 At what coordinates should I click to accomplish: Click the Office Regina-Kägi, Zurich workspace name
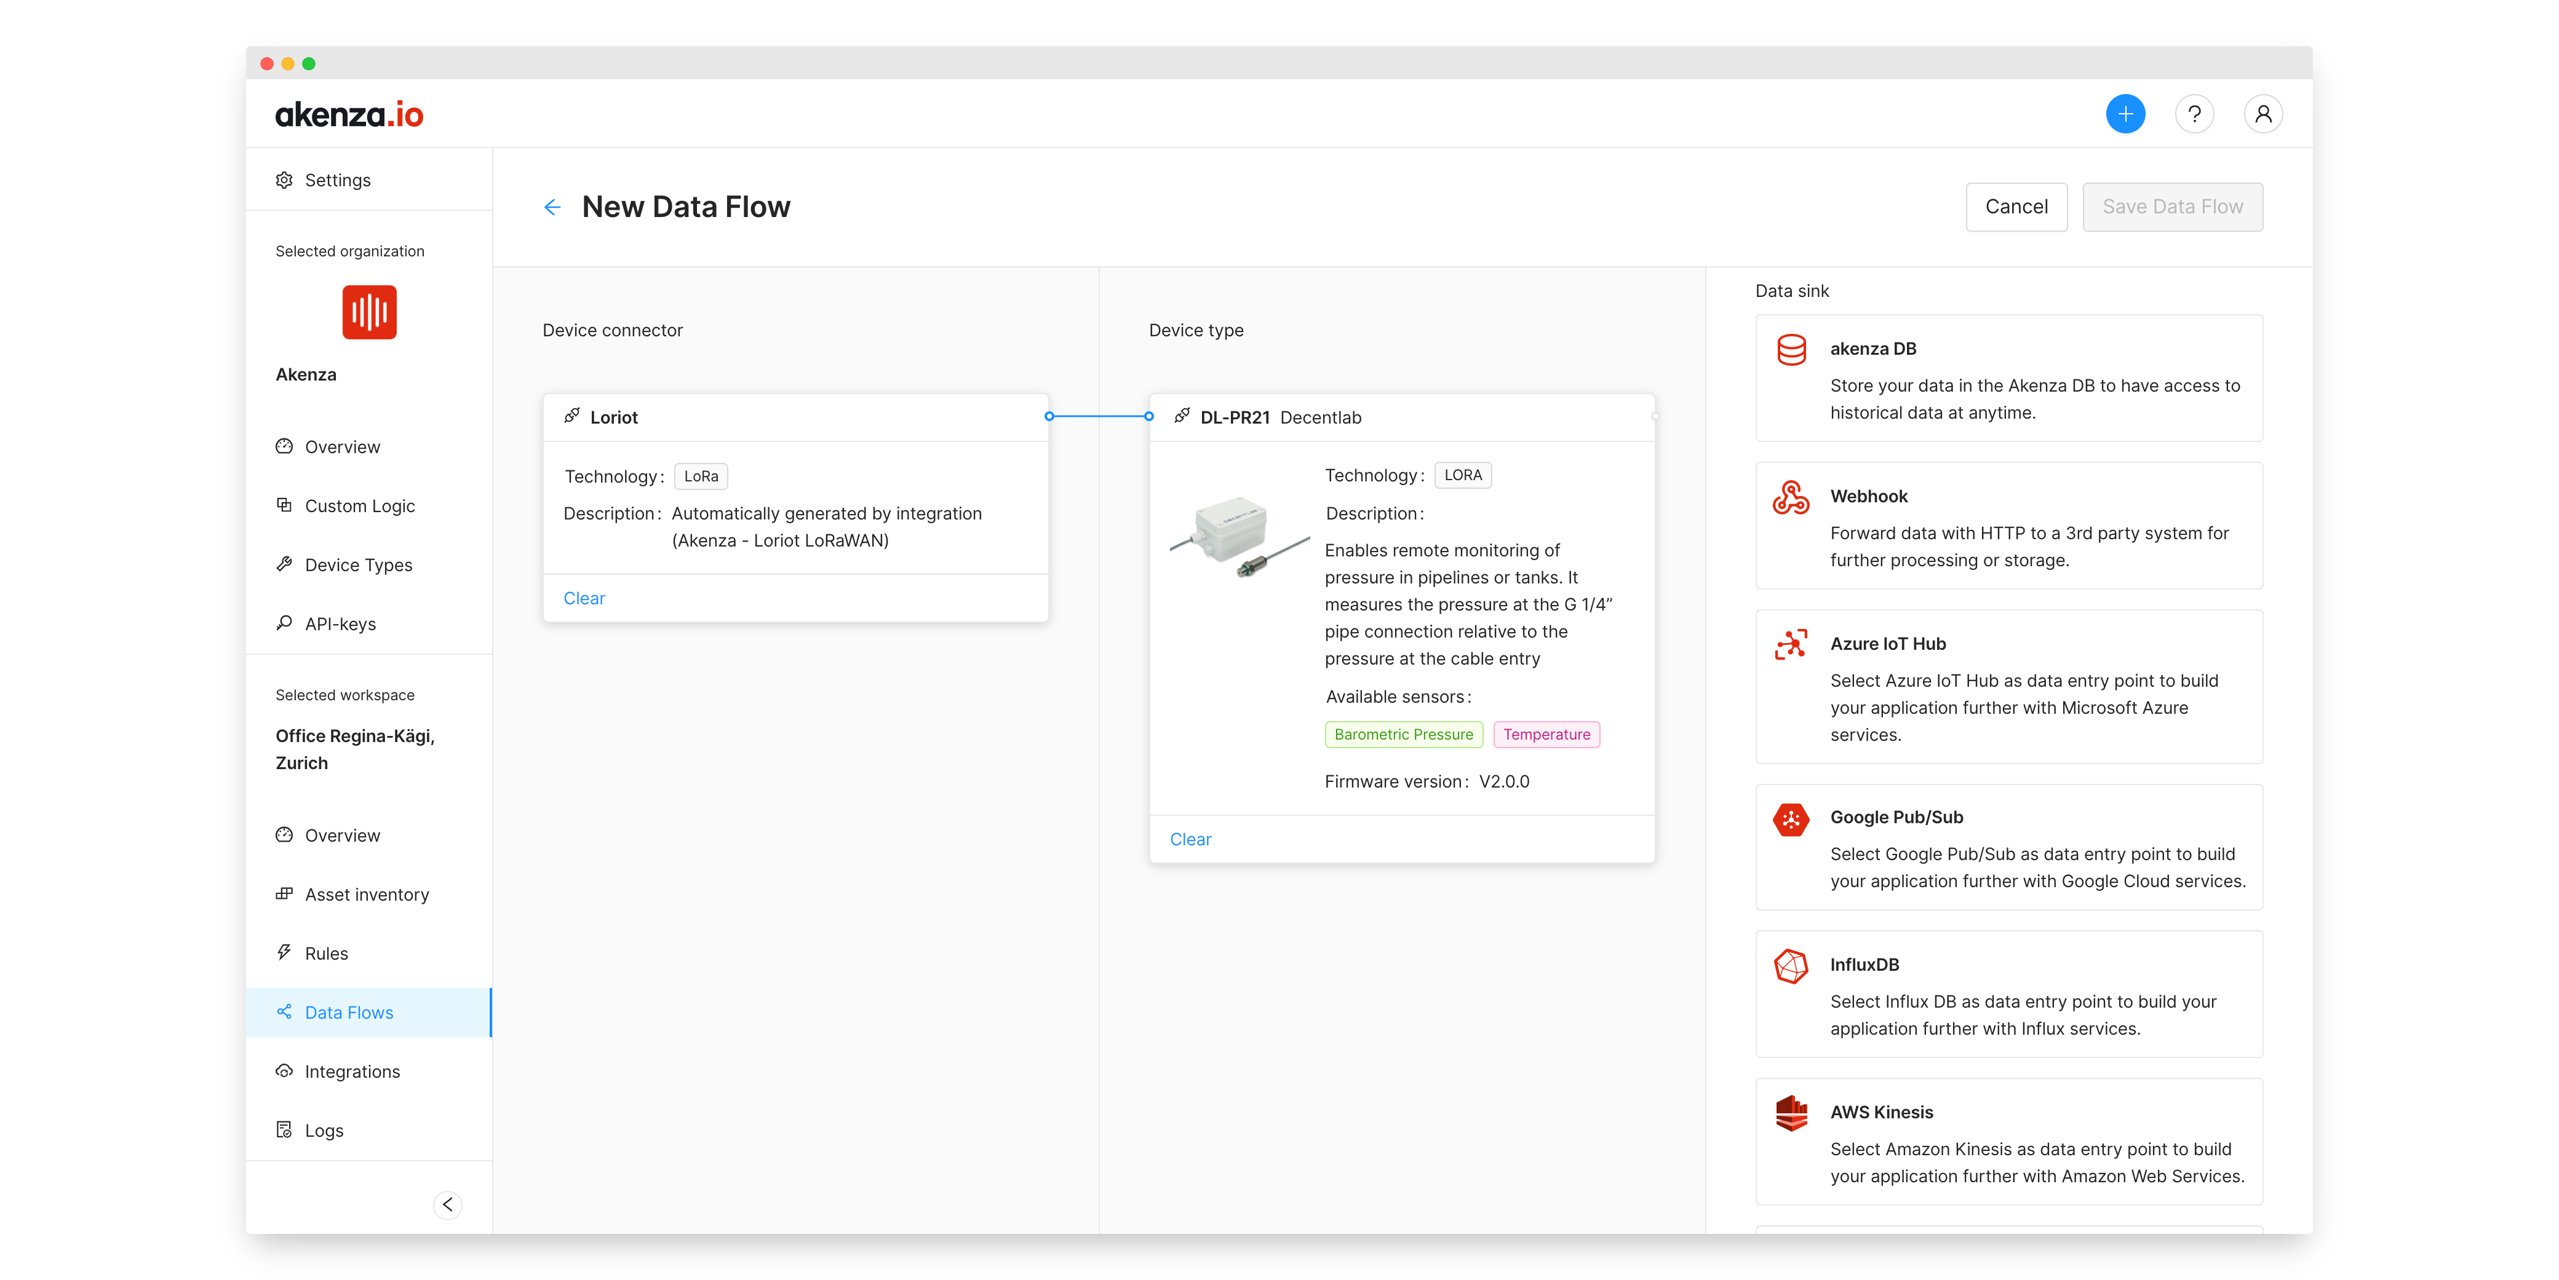point(355,749)
